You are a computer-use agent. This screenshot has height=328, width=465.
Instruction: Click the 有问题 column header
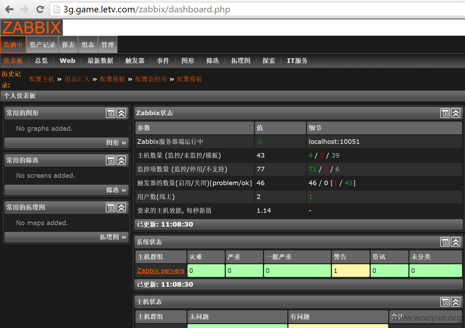338,317
